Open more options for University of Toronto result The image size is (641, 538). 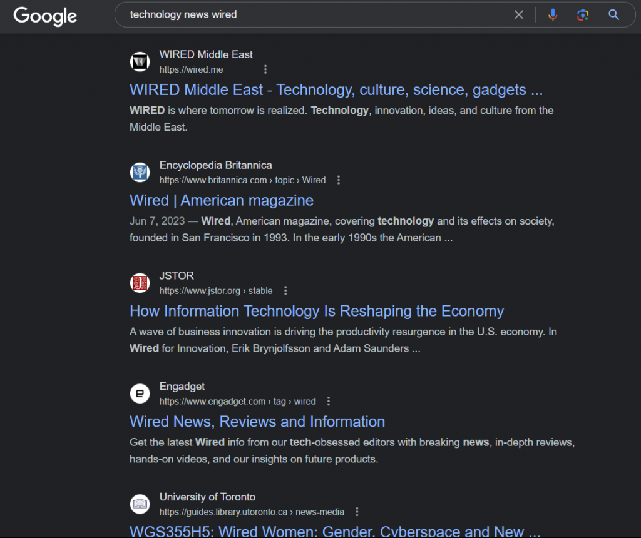357,512
